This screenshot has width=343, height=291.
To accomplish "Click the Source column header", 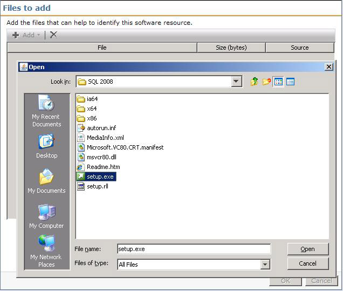I will click(300, 48).
